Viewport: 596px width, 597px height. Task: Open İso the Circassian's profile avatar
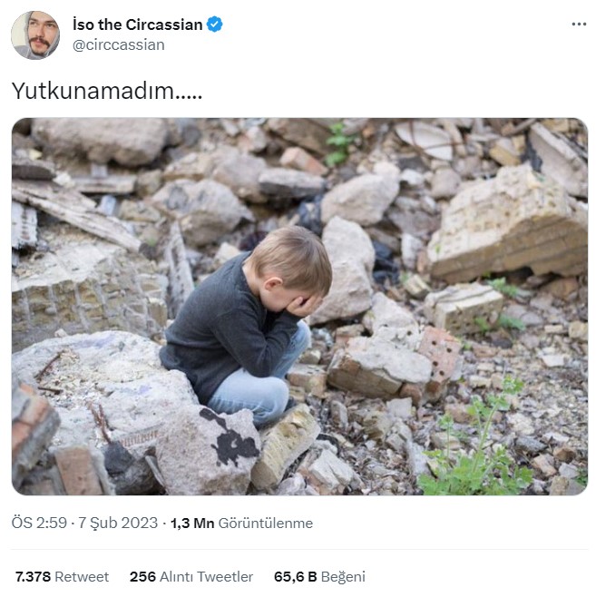(35, 35)
